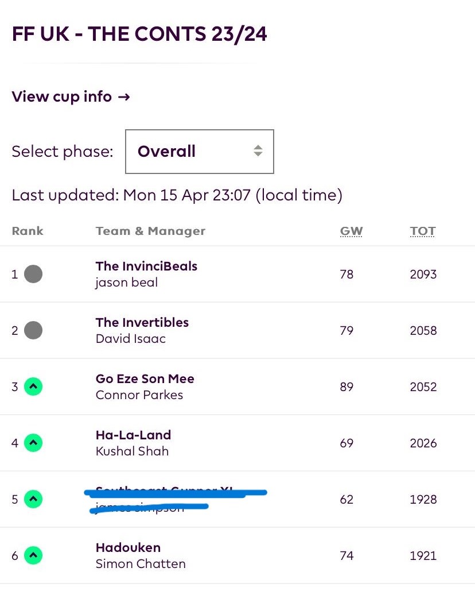Click the grey status dot beside rank 2

(x=33, y=330)
